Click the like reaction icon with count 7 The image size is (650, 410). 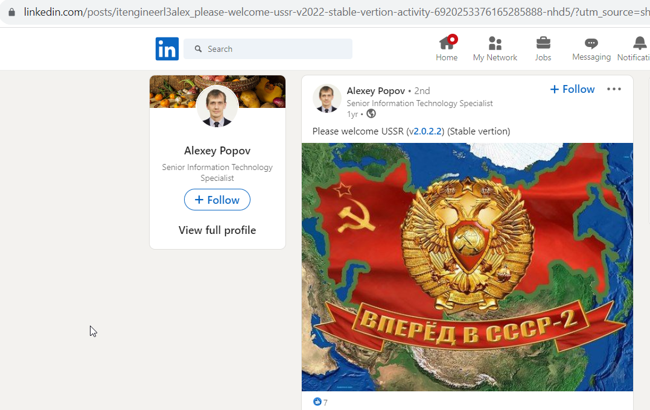317,402
